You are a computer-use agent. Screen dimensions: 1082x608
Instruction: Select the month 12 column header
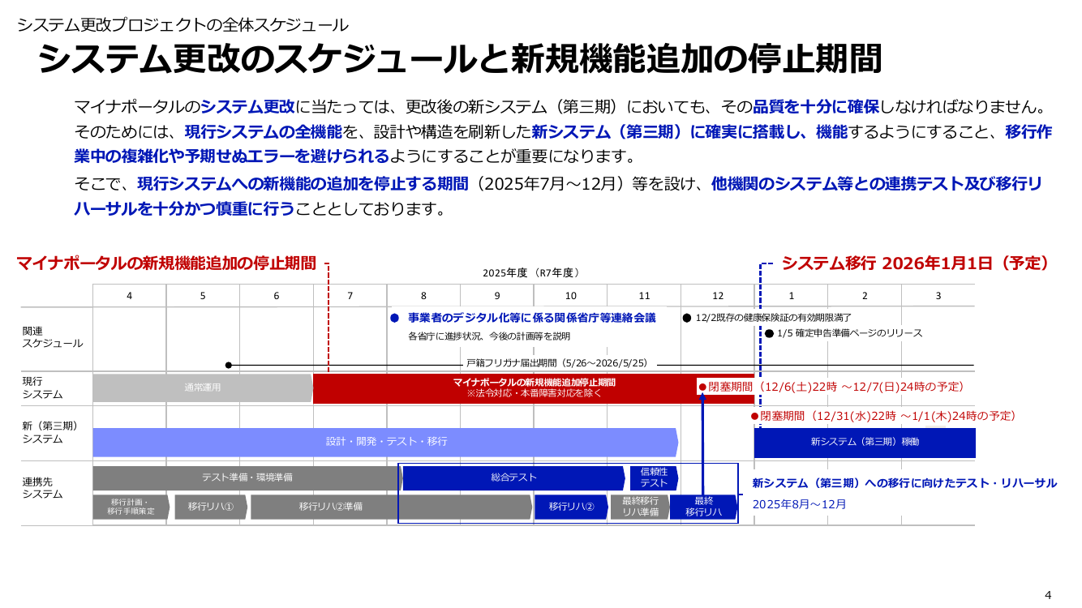[718, 296]
